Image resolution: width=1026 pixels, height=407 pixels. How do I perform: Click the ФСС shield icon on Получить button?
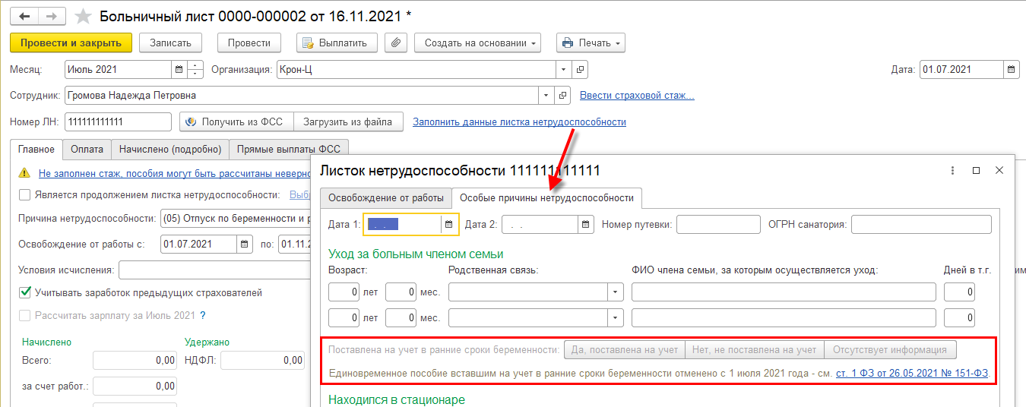click(x=191, y=121)
